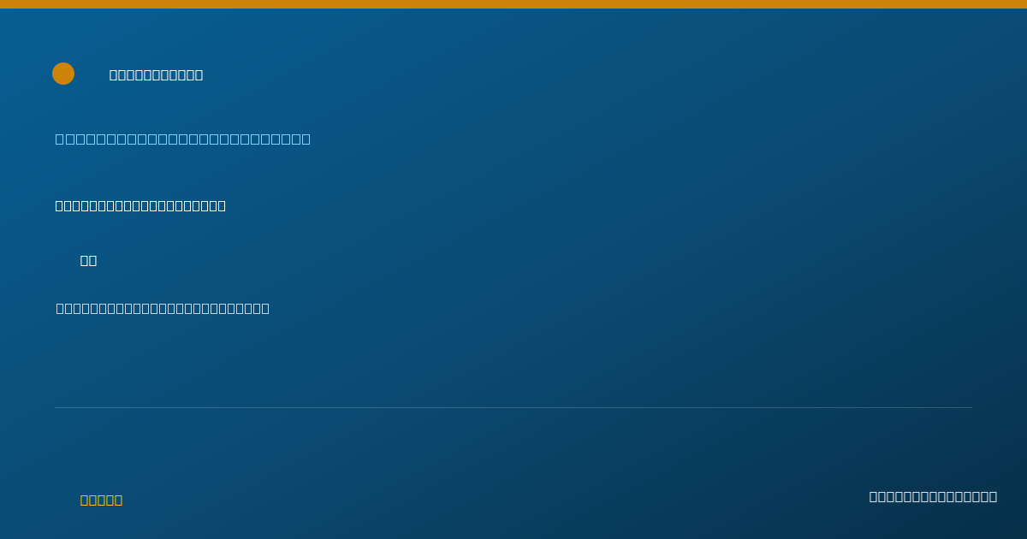
Task: Select the bold white subtitle line
Action: [140, 205]
